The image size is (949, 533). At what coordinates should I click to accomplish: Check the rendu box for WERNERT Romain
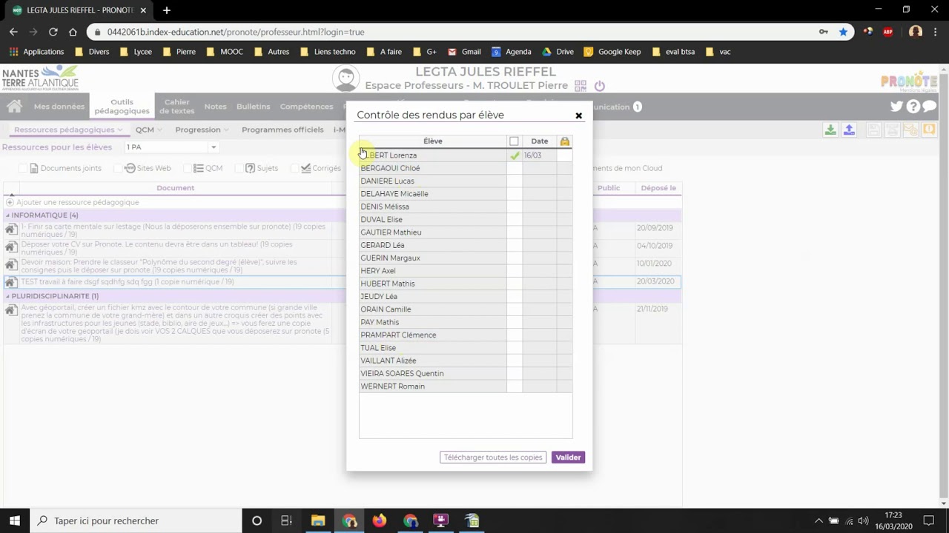[515, 386]
